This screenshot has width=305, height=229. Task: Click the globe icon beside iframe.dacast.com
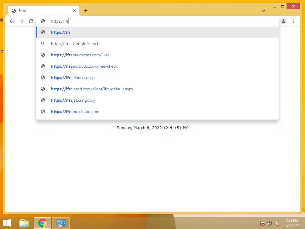coord(43,55)
